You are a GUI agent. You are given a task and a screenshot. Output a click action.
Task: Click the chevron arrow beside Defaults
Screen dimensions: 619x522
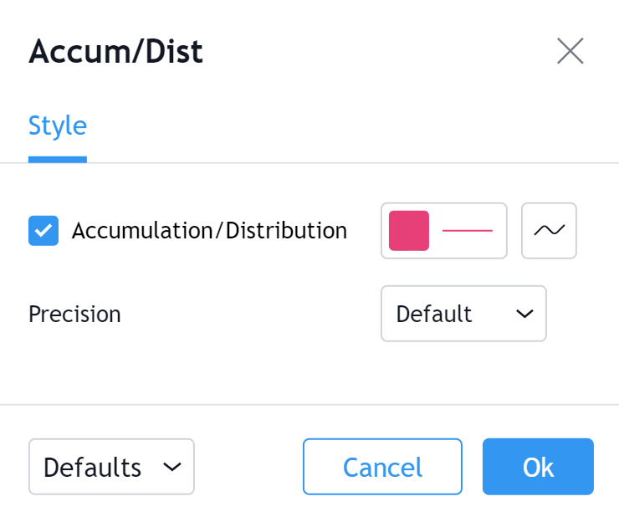pos(171,467)
